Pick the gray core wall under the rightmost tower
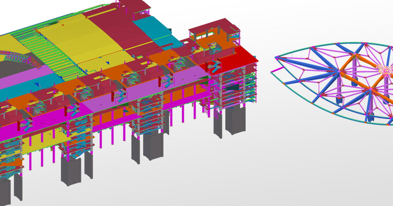 (x=235, y=120)
